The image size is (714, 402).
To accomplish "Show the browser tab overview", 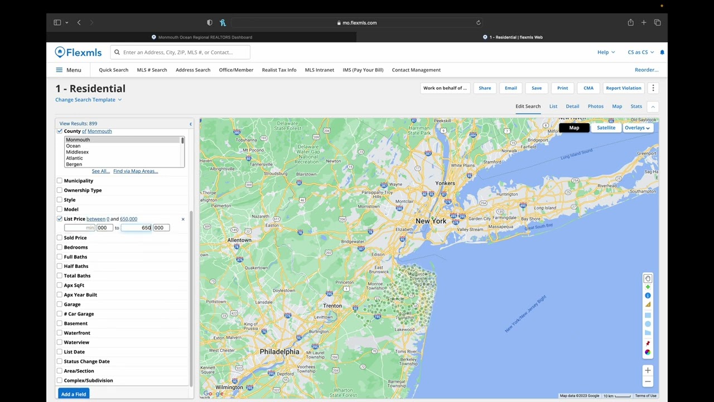I will tap(657, 23).
